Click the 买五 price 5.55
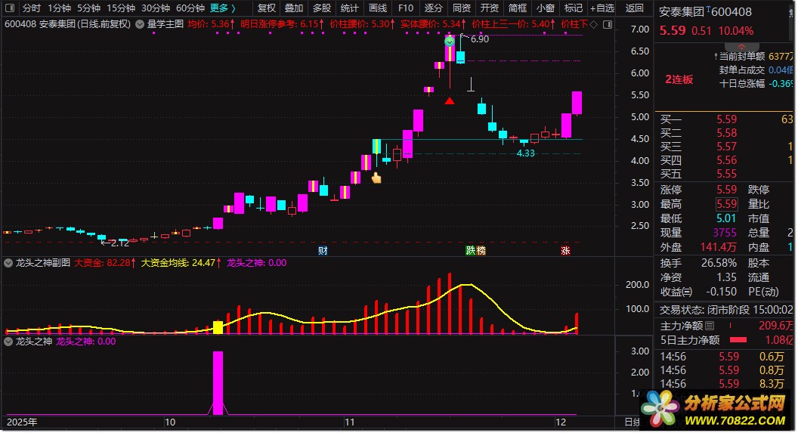The image size is (798, 433). pos(726,174)
